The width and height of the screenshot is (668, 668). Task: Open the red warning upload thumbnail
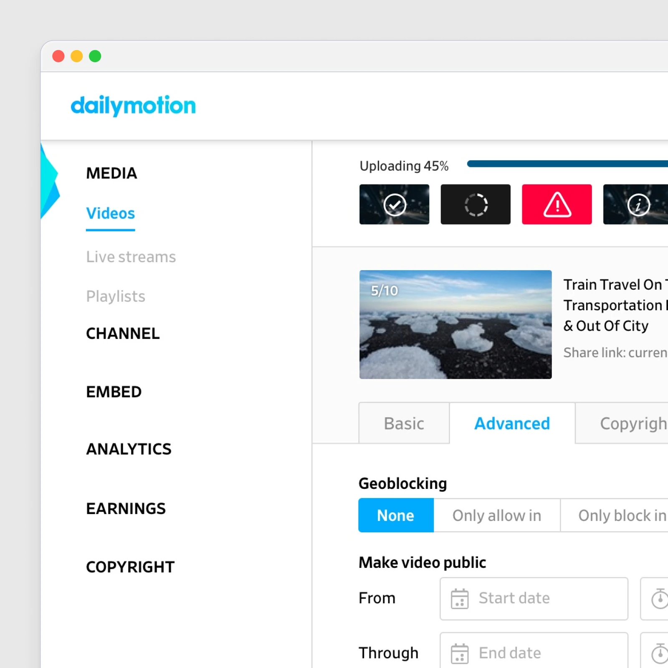coord(557,205)
